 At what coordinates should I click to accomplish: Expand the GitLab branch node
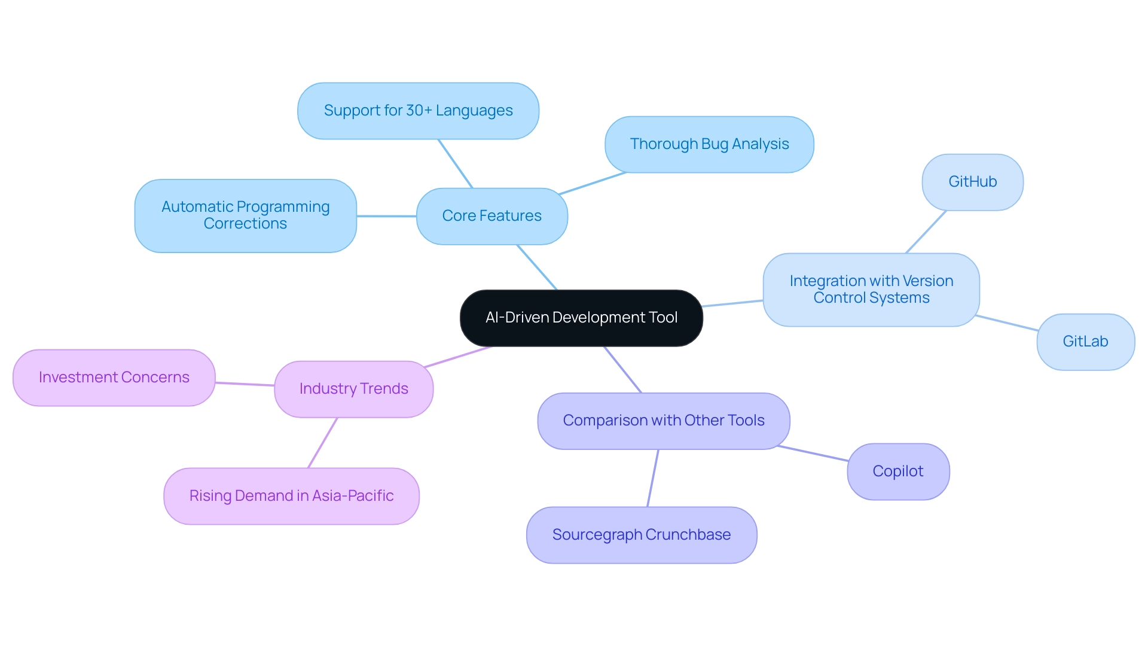1086,339
